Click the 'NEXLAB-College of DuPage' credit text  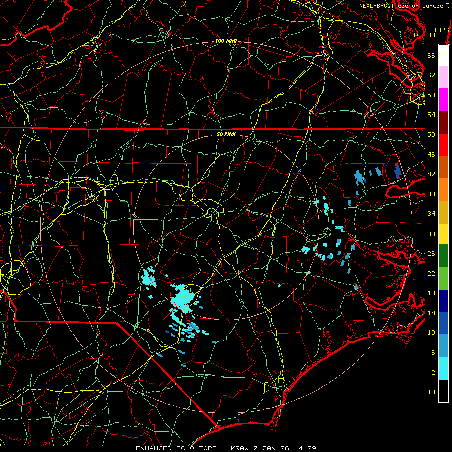pyautogui.click(x=402, y=6)
